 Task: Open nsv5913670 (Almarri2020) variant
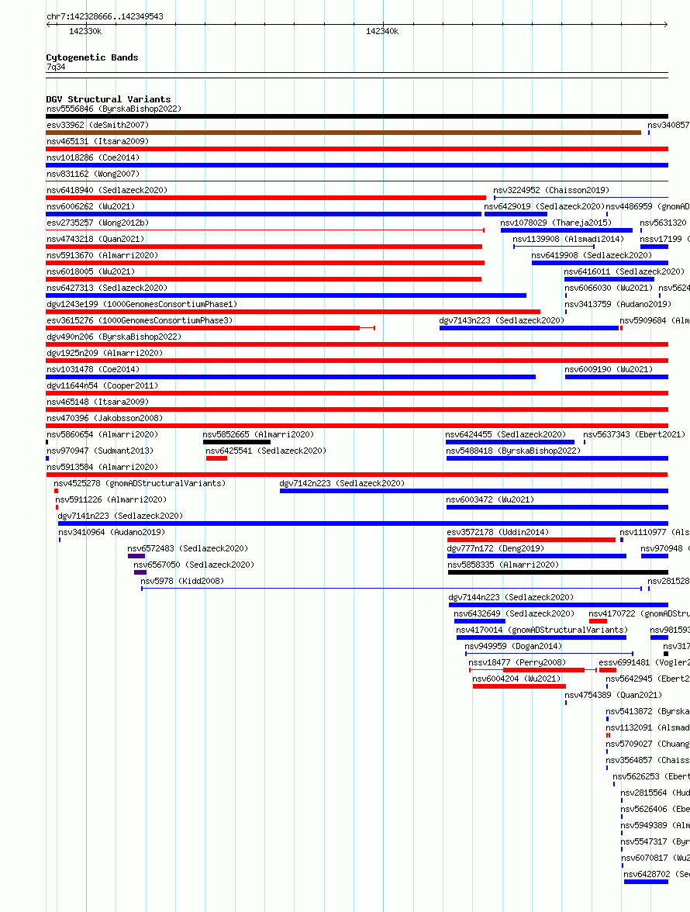(102, 255)
